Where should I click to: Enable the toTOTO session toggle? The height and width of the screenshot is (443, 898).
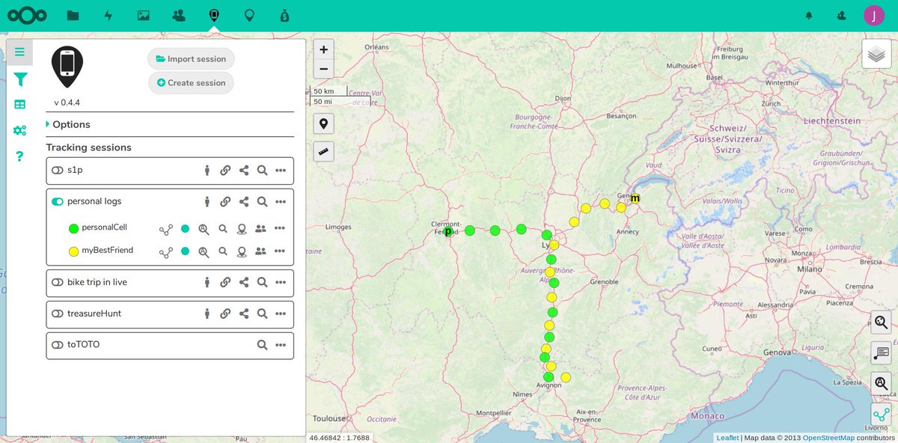pos(58,345)
